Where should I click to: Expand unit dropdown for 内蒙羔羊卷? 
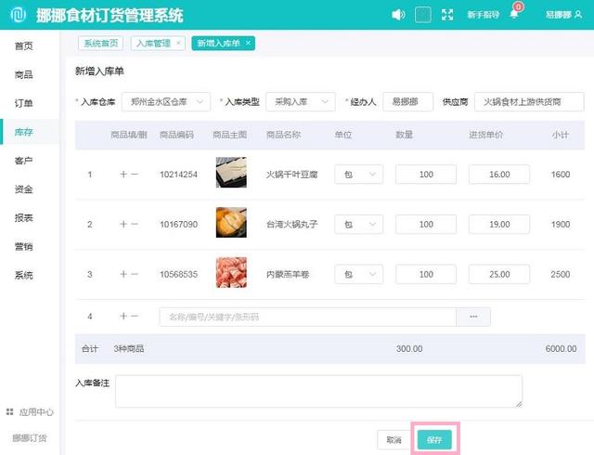tap(359, 274)
